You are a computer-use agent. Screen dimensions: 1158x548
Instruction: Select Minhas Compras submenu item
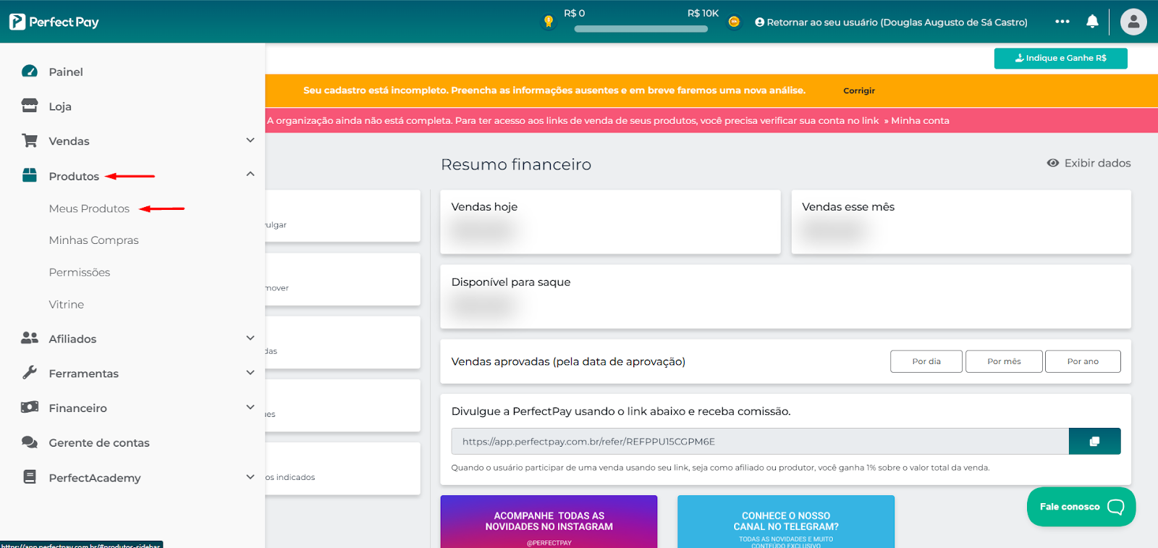click(93, 240)
